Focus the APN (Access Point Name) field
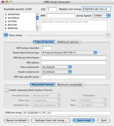Image resolution: width=114 pixels, height=126 pixels. coord(74,58)
